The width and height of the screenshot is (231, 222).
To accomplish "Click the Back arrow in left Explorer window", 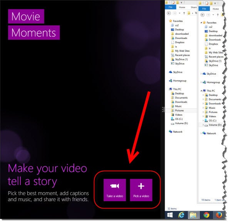I will (169, 13).
